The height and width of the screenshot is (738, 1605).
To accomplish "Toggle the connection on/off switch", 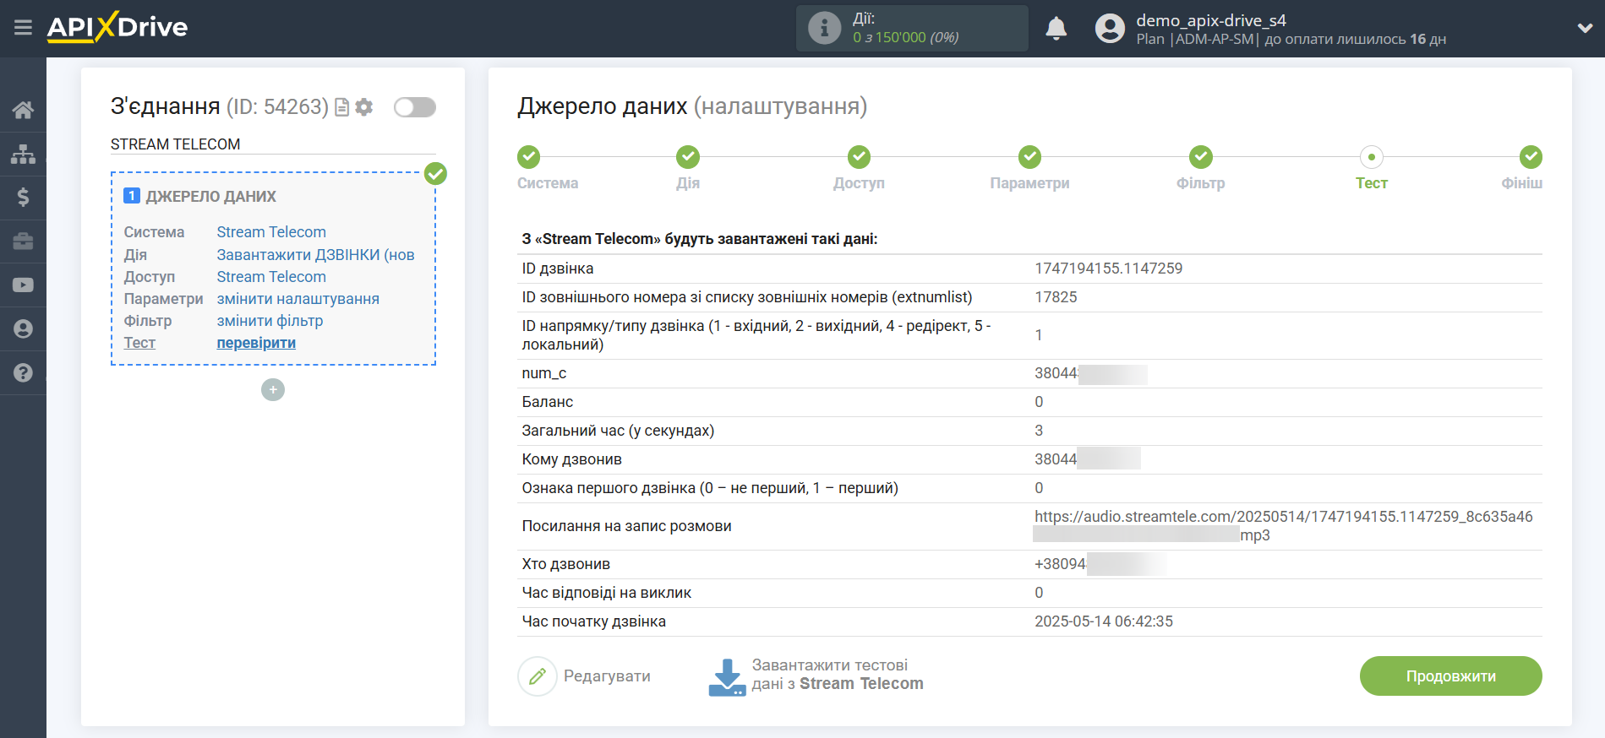I will pyautogui.click(x=415, y=107).
